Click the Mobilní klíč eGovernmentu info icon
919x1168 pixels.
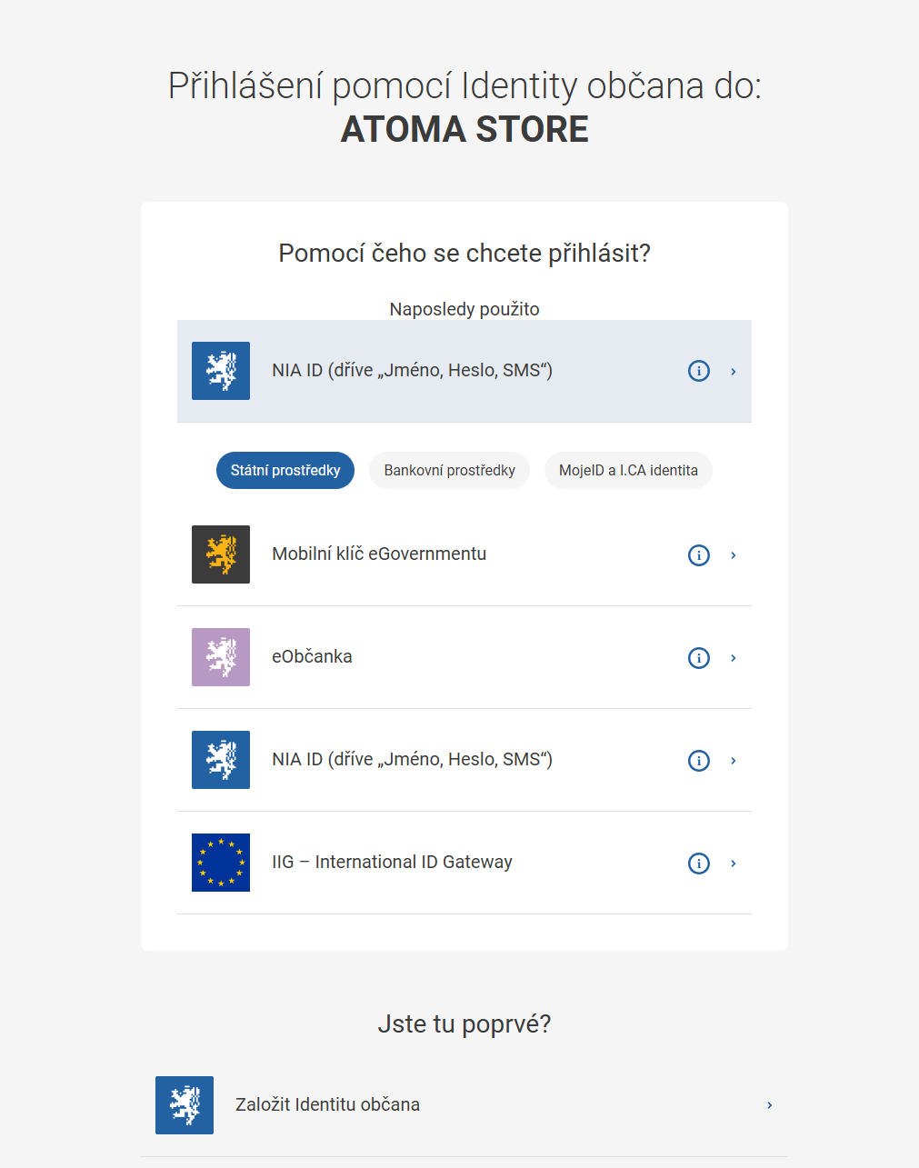pyautogui.click(x=698, y=554)
